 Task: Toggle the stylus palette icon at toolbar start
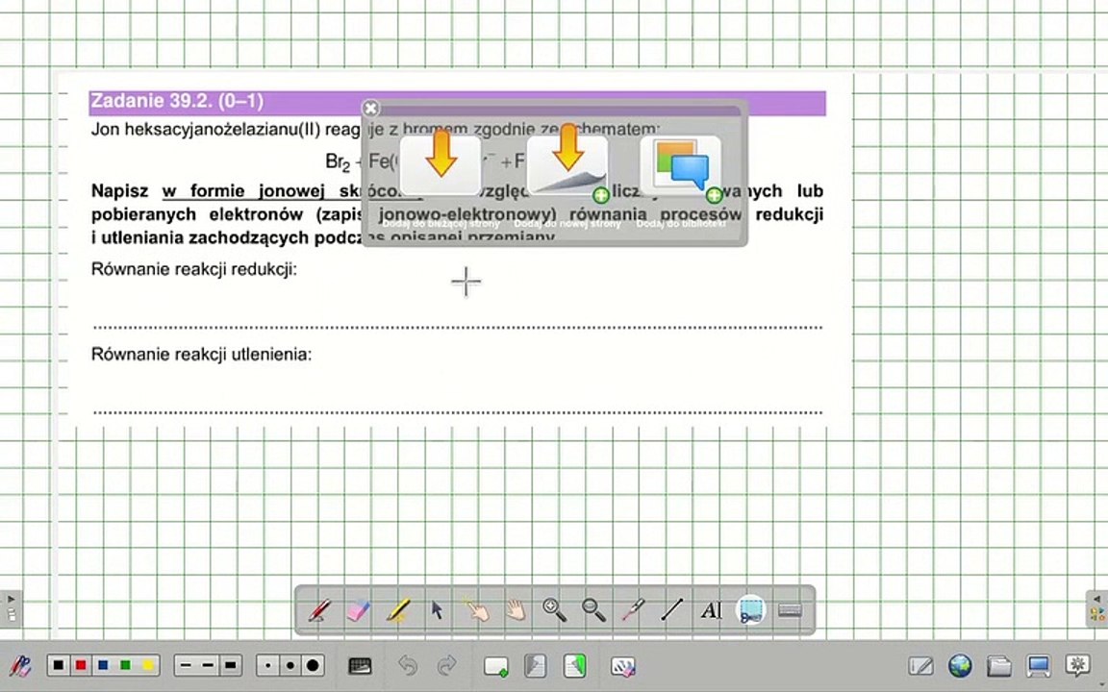pyautogui.click(x=20, y=666)
